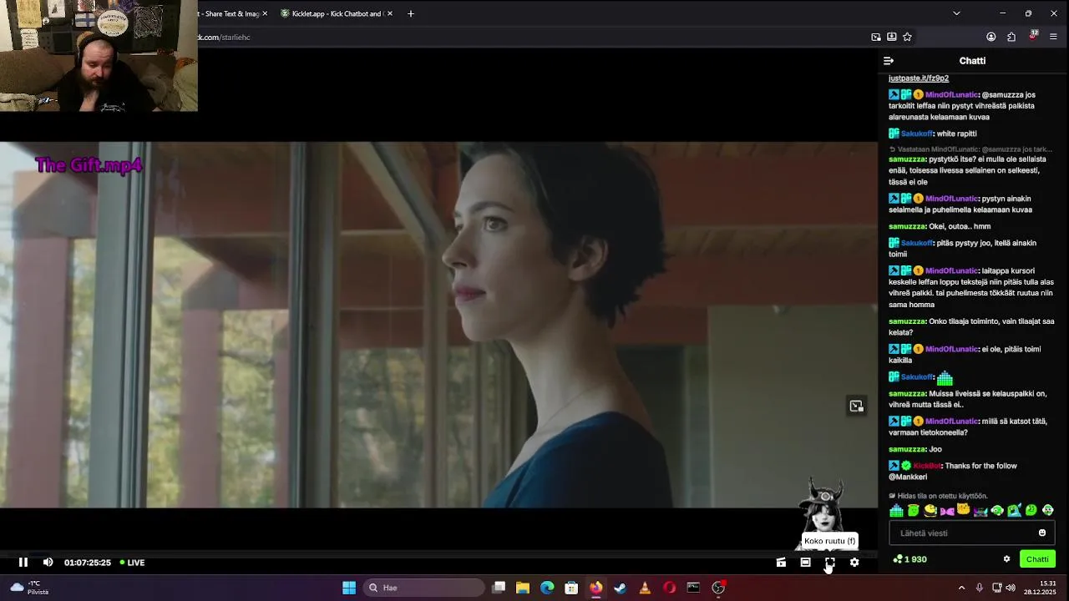
Task: Click the streamer webcam overlay
Action: pos(99,55)
